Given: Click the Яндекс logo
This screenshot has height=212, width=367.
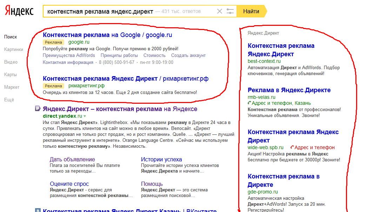Looking at the screenshot, I should pyautogui.click(x=19, y=11).
